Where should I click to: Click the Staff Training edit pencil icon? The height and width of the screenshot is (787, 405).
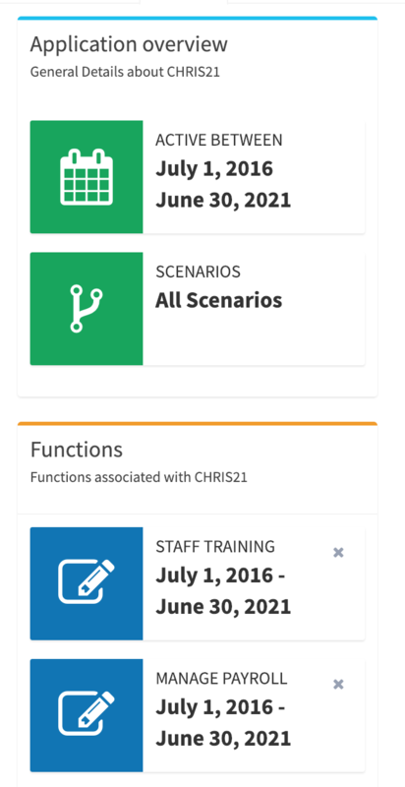coord(87,583)
